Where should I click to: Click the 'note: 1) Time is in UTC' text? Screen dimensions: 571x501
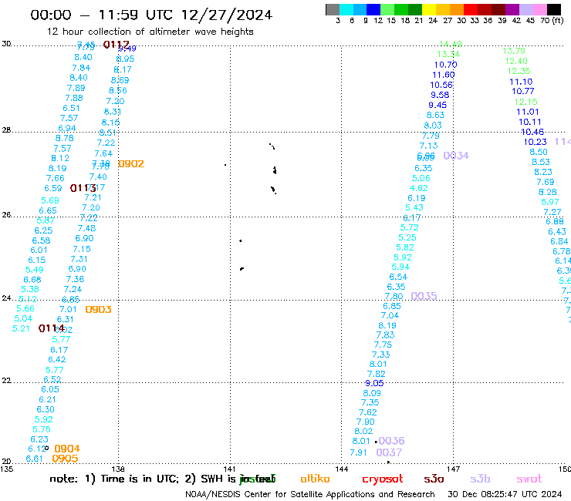pyautogui.click(x=114, y=479)
